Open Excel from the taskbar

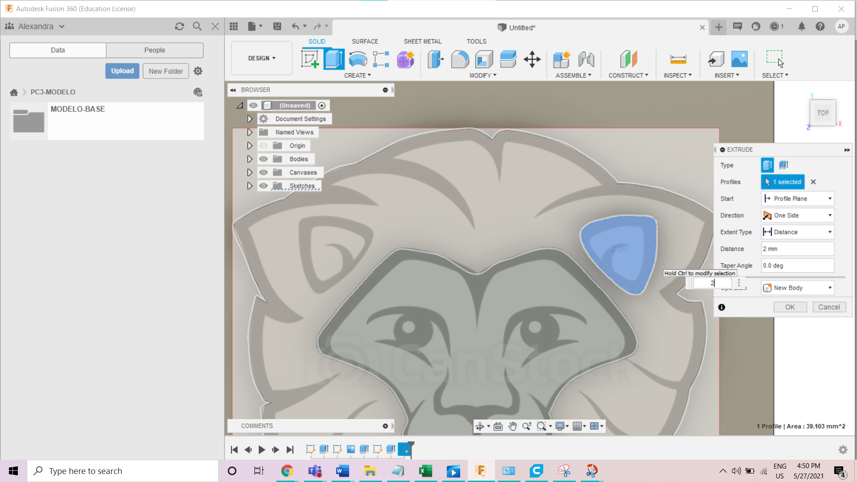pyautogui.click(x=425, y=471)
